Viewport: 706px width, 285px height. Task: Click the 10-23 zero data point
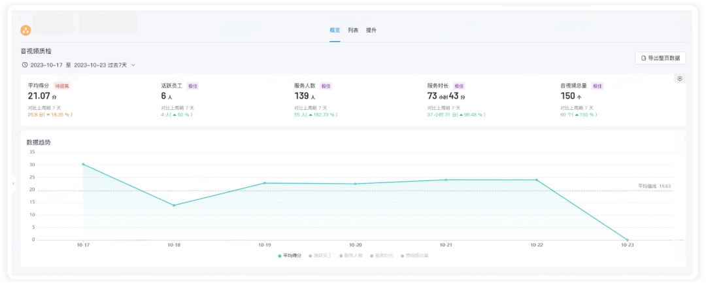click(627, 240)
